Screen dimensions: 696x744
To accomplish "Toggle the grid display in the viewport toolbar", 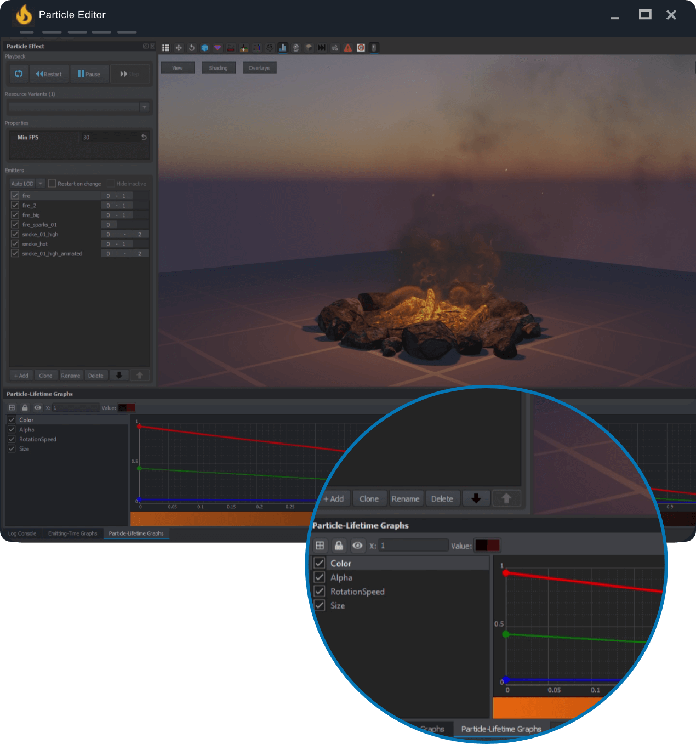I will pyautogui.click(x=166, y=48).
